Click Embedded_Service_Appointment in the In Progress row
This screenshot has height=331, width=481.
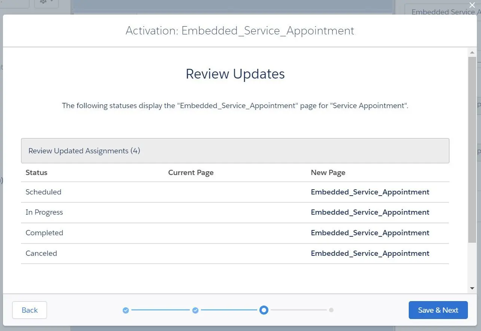point(370,212)
